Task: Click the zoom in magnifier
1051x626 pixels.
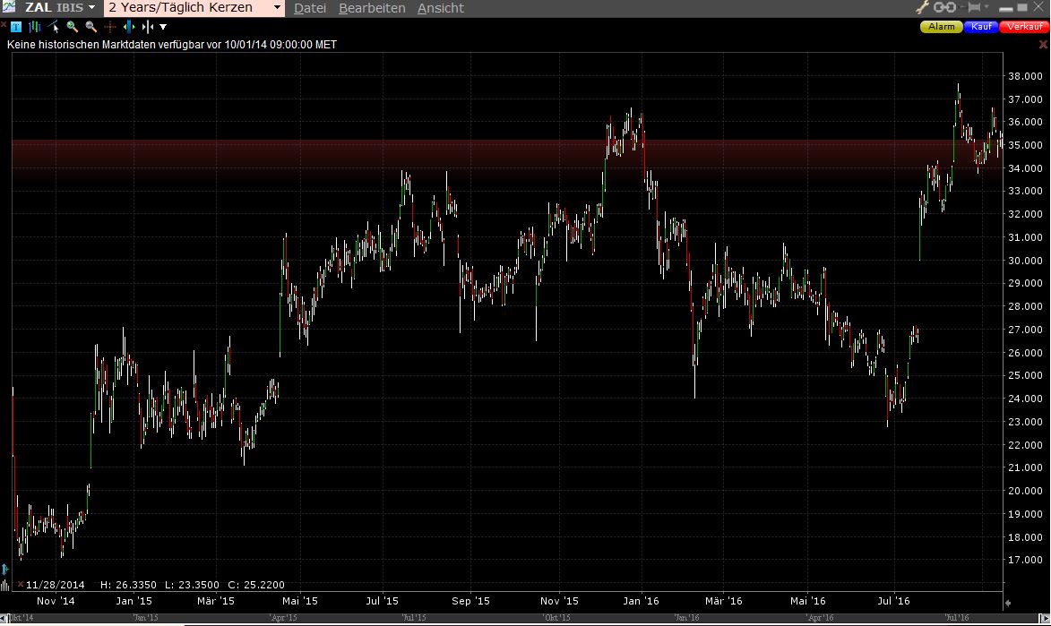Action: coord(73,27)
